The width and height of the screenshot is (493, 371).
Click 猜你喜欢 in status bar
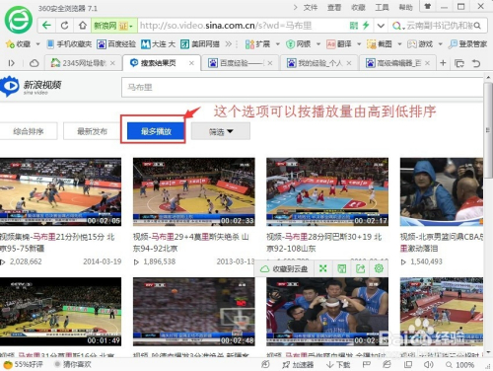point(73,364)
